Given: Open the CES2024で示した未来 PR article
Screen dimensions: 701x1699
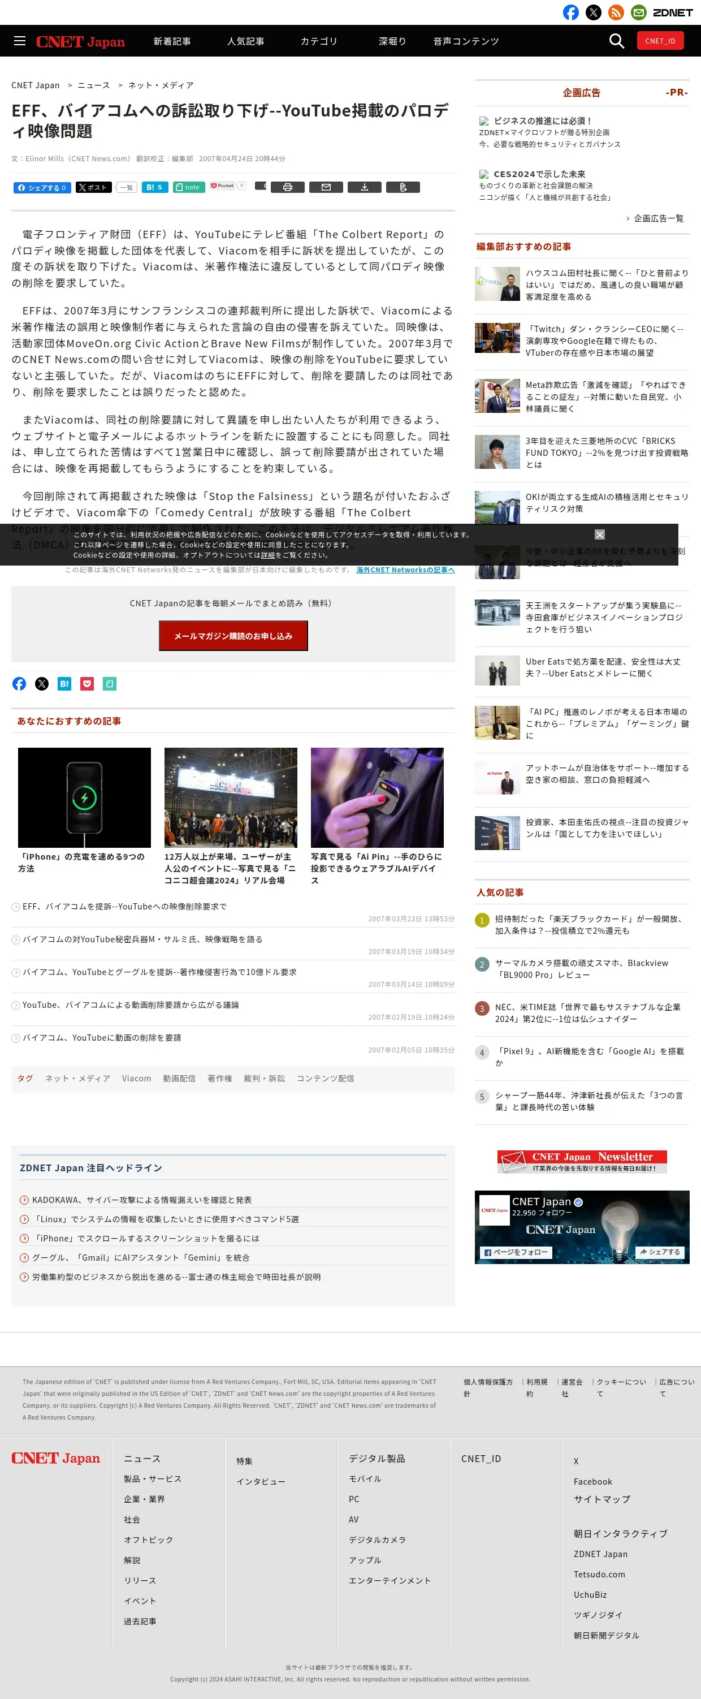Looking at the screenshot, I should point(539,174).
